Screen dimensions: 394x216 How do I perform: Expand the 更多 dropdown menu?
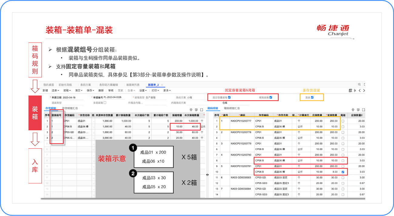pos(167,90)
